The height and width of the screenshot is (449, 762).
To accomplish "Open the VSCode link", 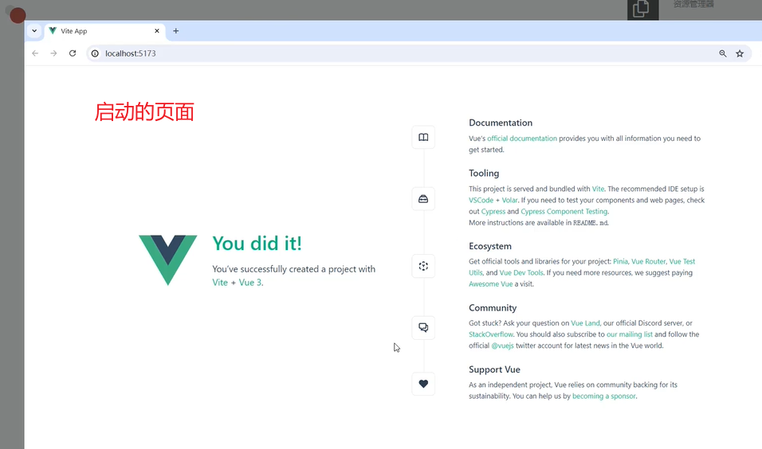I will pyautogui.click(x=481, y=200).
